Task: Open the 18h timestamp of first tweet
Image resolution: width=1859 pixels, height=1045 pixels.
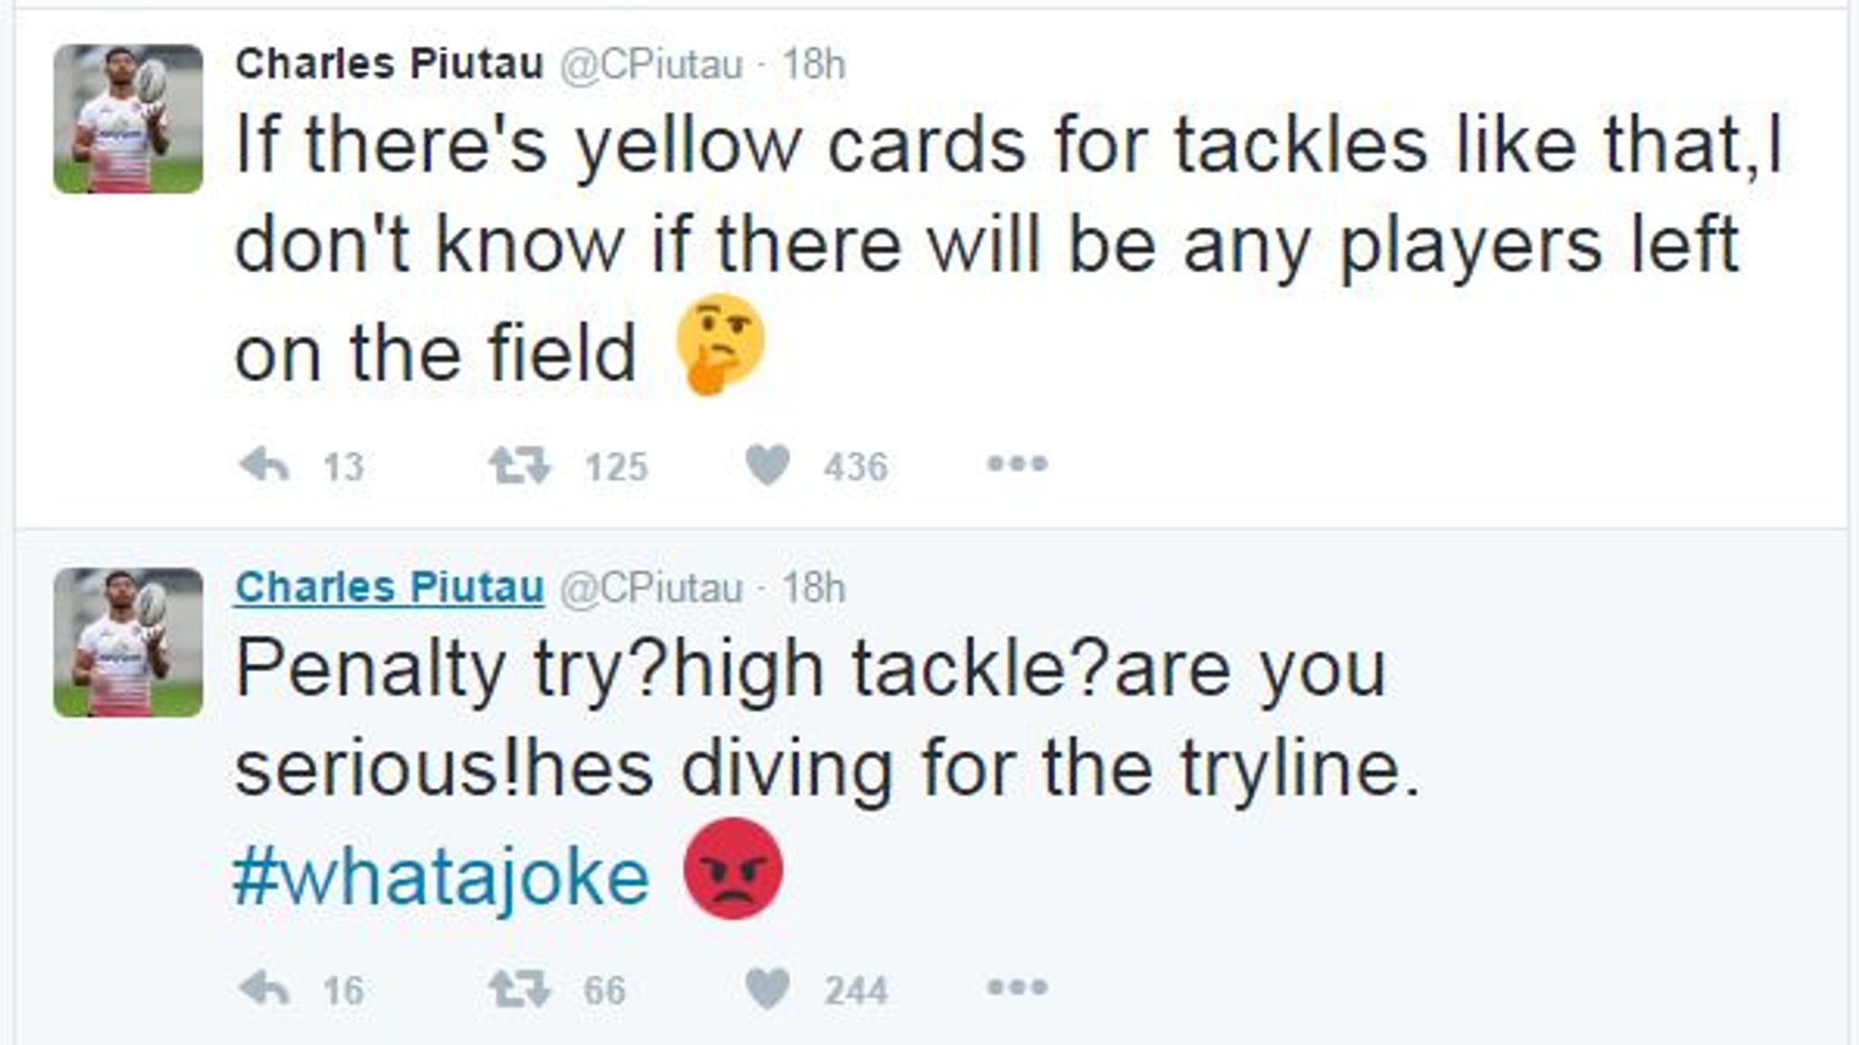Action: point(814,64)
